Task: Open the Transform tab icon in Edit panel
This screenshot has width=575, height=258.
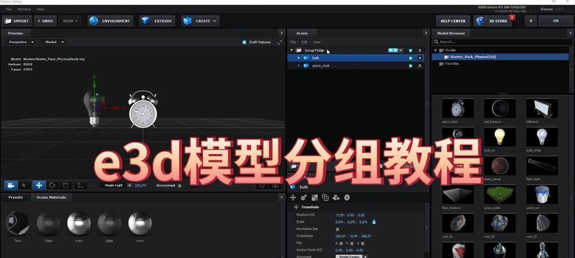Action: click(292, 198)
